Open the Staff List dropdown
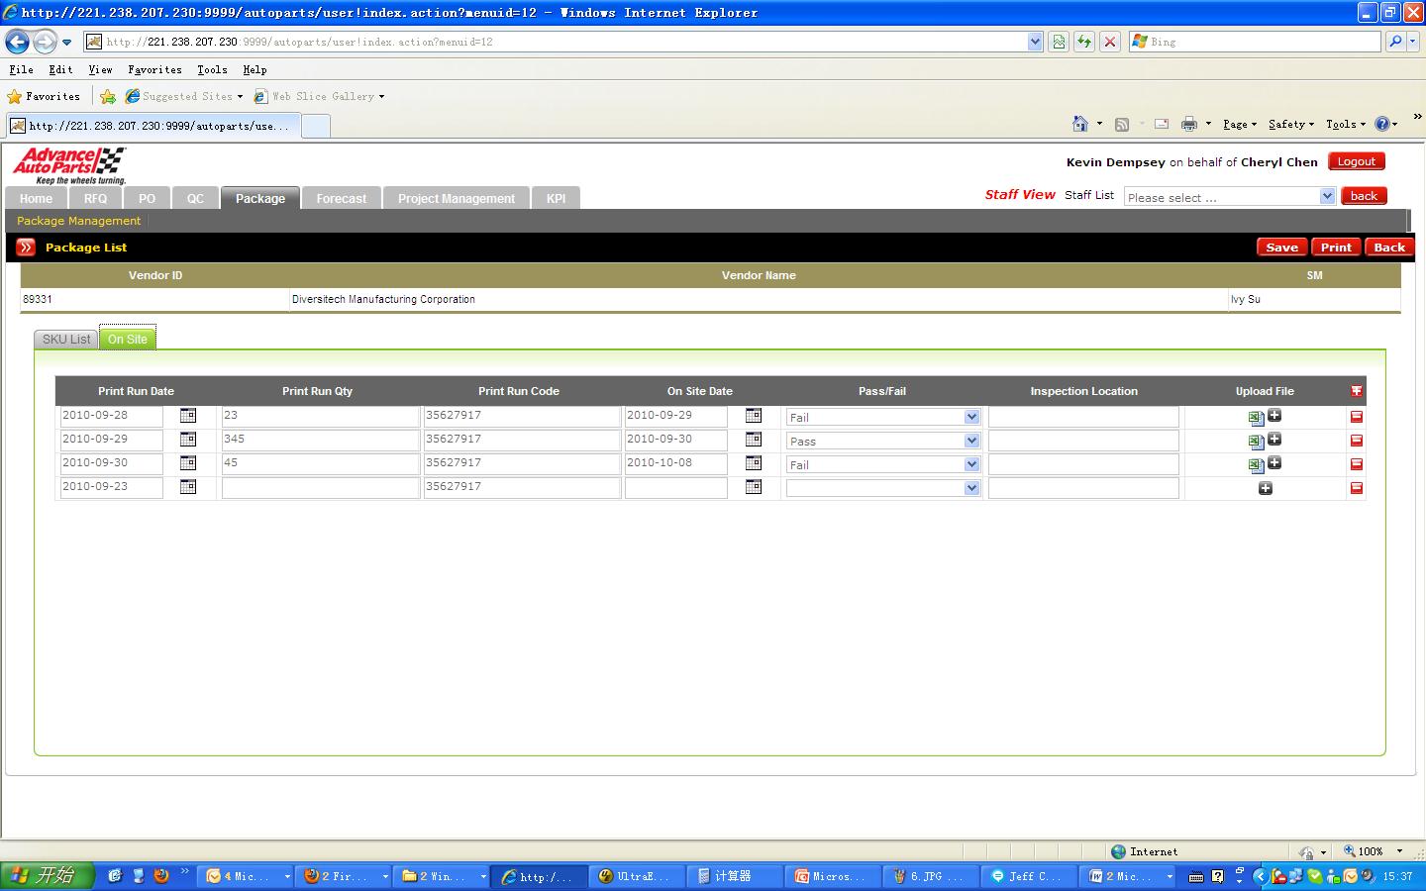 coord(1328,196)
